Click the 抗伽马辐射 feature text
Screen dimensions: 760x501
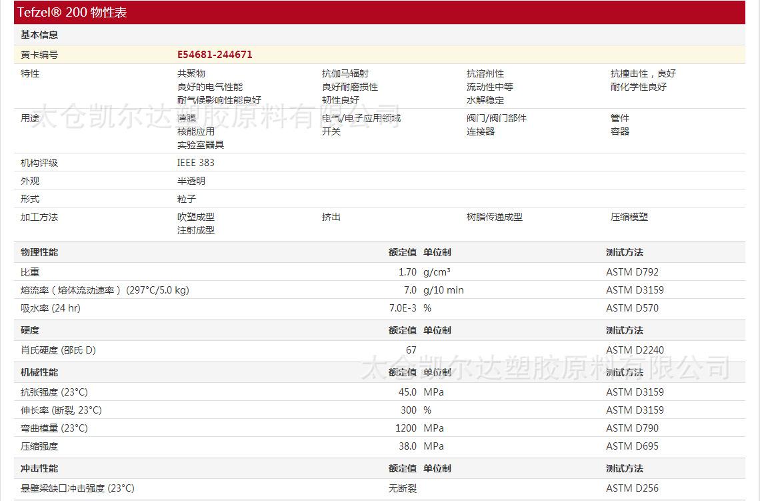click(345, 73)
